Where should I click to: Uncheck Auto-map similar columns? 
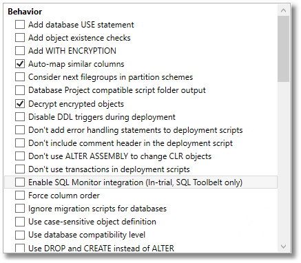pyautogui.click(x=20, y=64)
